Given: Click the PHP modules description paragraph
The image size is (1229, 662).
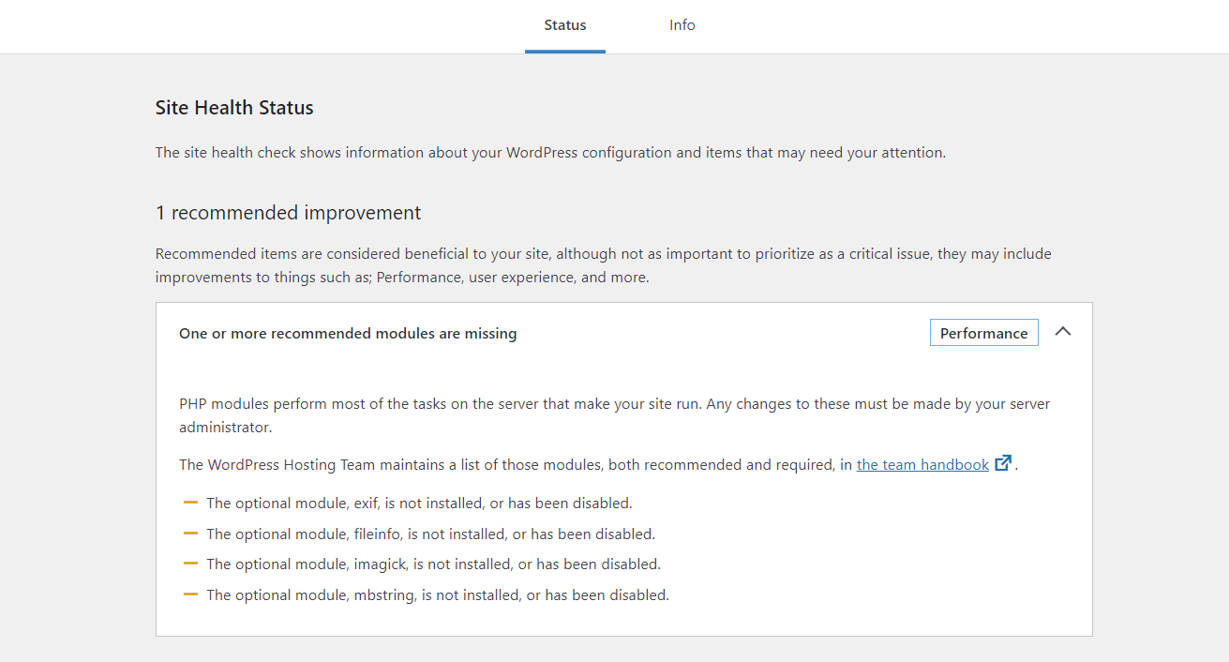Looking at the screenshot, I should [x=614, y=404].
